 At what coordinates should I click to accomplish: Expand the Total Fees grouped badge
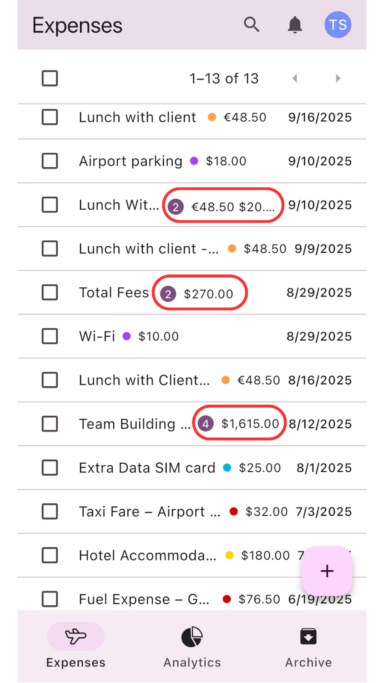168,294
